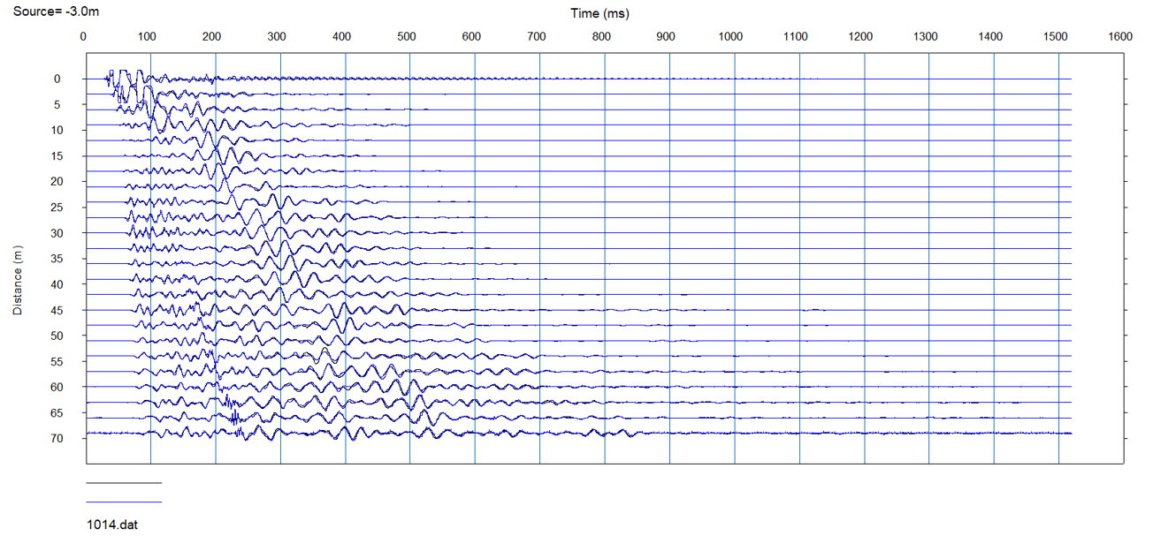Select the 0 ms time tick label
The width and height of the screenshot is (1153, 536).
(84, 37)
